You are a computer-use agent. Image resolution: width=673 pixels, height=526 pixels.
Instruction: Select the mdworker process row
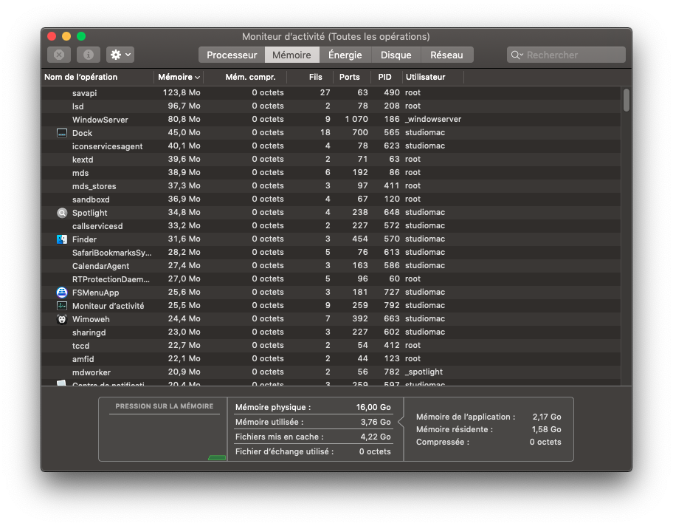pyautogui.click(x=331, y=372)
